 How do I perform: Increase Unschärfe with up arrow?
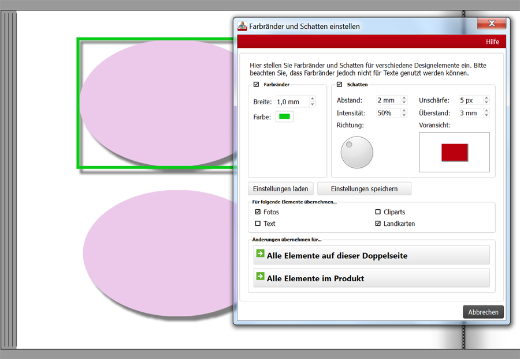tap(486, 97)
